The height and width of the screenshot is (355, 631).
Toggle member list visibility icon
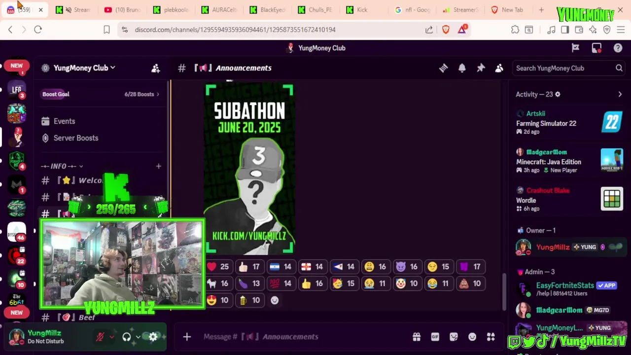point(499,68)
